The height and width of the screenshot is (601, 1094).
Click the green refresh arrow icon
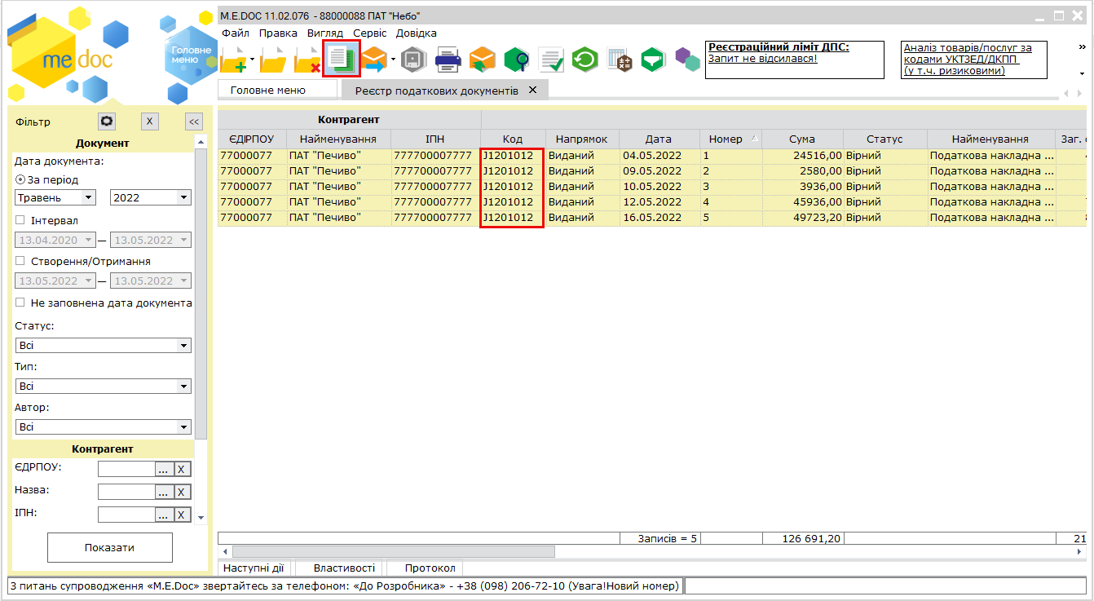click(584, 60)
